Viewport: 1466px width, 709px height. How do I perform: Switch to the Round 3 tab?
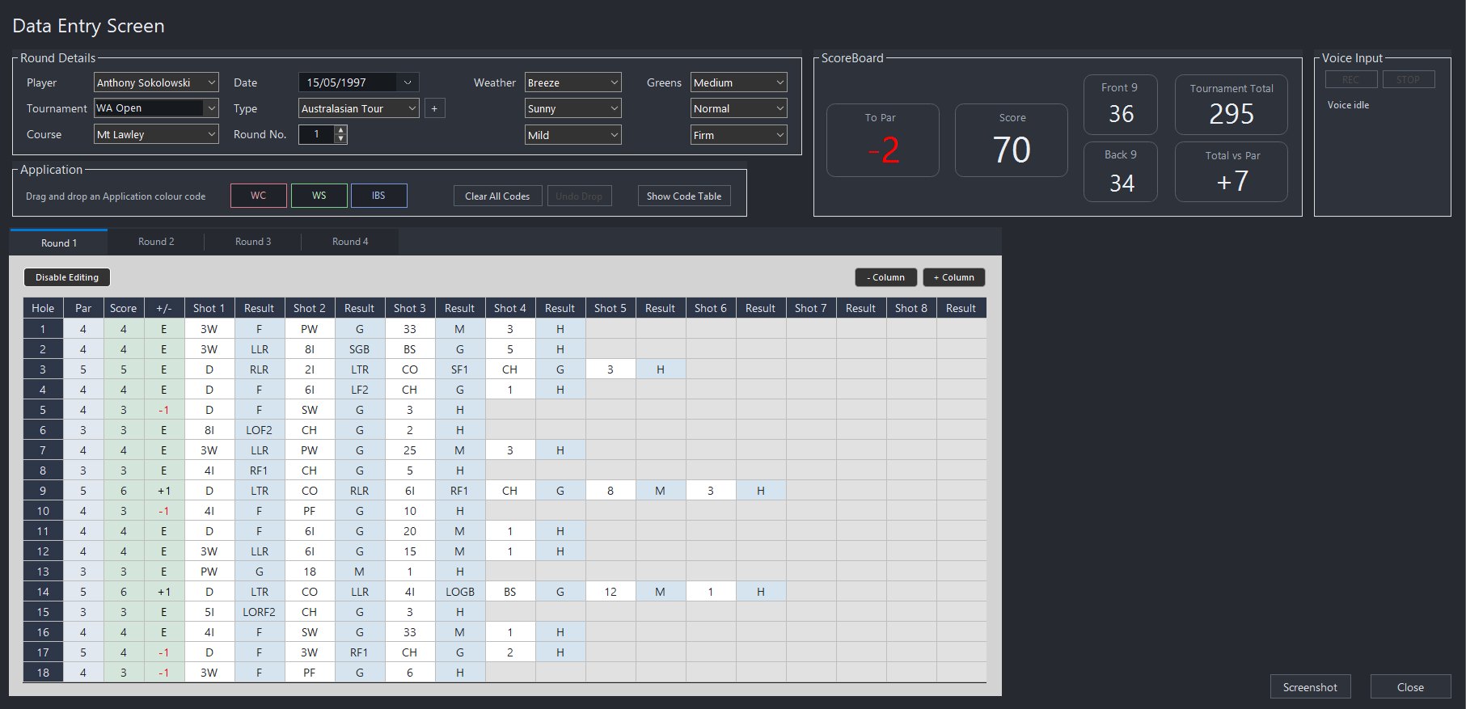(253, 242)
